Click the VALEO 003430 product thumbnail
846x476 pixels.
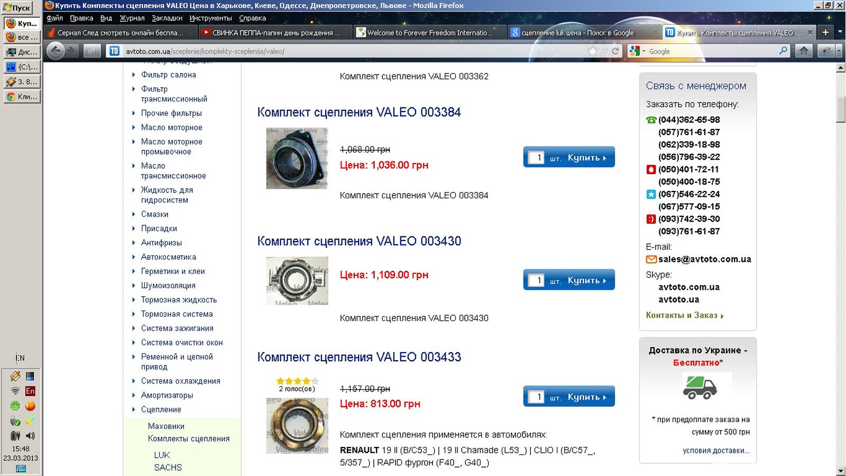297,281
